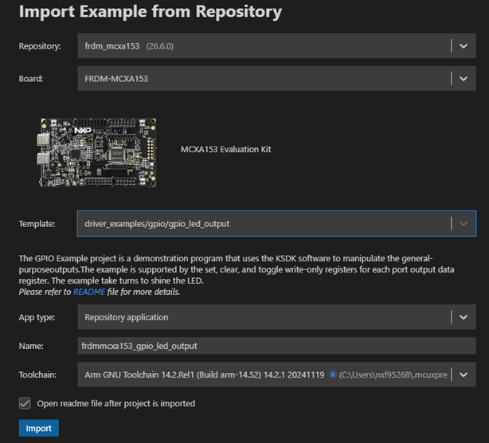
Task: Open the App type dropdown
Action: pyautogui.click(x=276, y=317)
